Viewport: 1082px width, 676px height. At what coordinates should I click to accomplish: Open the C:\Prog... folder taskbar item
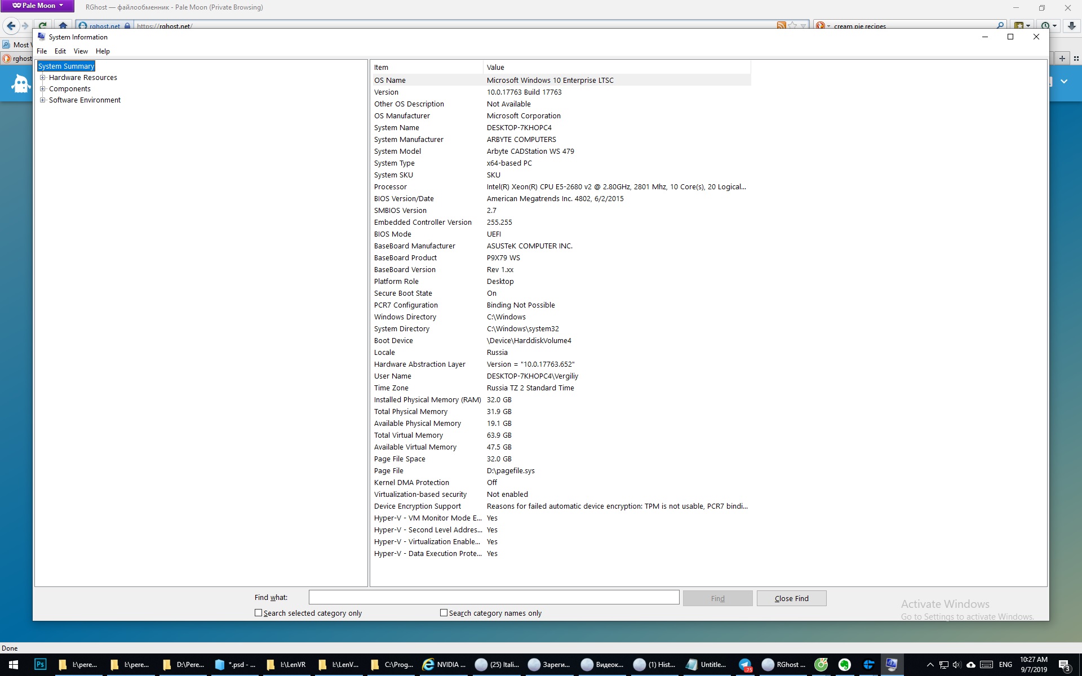tap(392, 665)
